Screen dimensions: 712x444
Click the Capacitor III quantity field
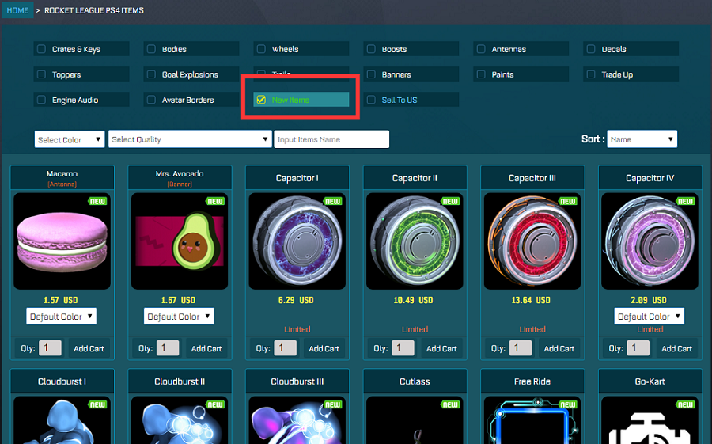pos(521,348)
